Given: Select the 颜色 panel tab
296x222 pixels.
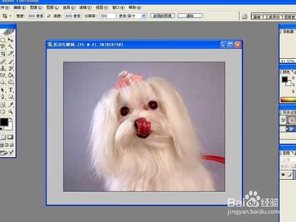Looking at the screenshot, I should (x=287, y=72).
